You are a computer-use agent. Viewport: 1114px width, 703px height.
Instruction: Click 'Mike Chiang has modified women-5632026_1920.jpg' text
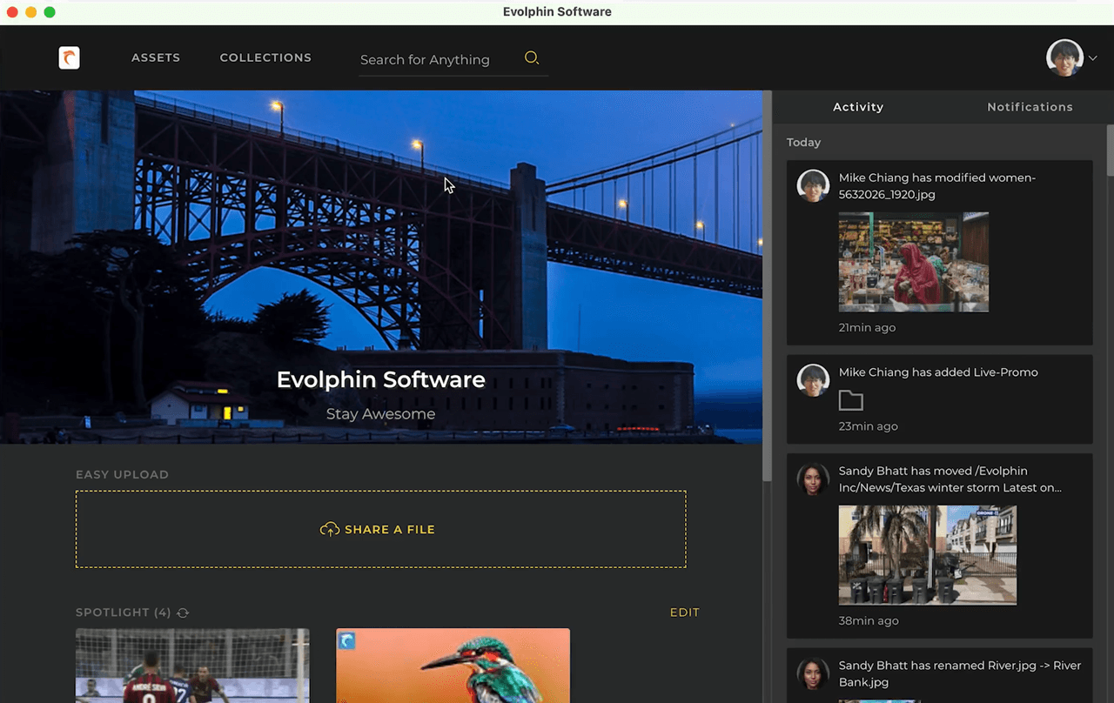pyautogui.click(x=937, y=186)
